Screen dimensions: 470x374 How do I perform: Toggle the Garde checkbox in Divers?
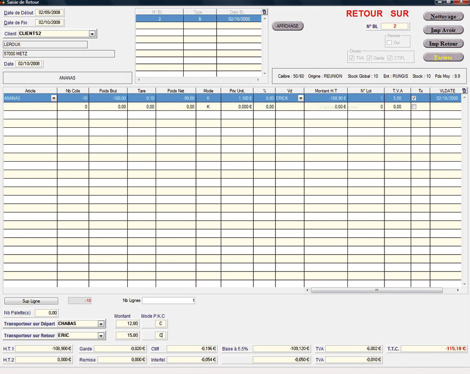369,58
